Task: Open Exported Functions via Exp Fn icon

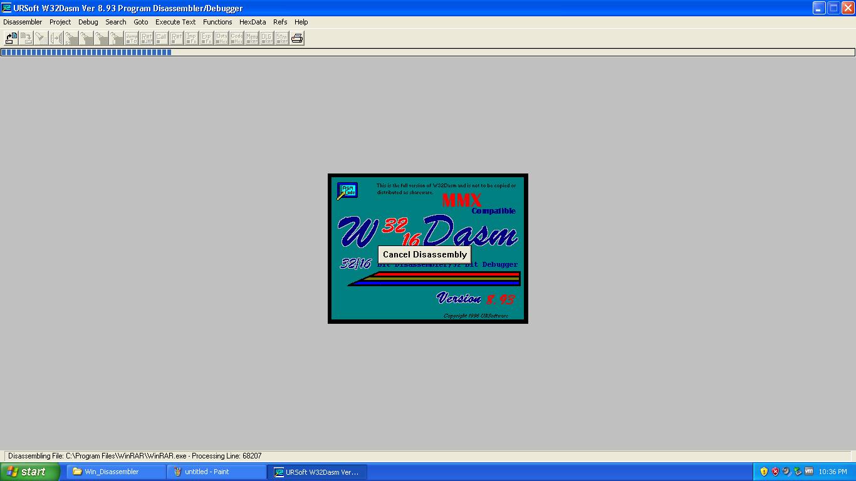Action: 206,38
